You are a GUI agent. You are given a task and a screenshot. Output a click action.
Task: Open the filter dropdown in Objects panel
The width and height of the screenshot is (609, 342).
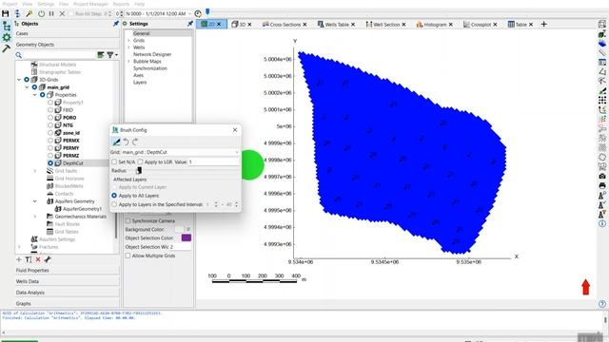click(x=112, y=55)
